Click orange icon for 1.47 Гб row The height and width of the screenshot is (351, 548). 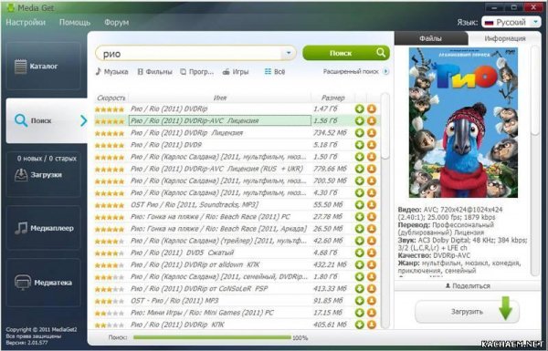click(372, 108)
